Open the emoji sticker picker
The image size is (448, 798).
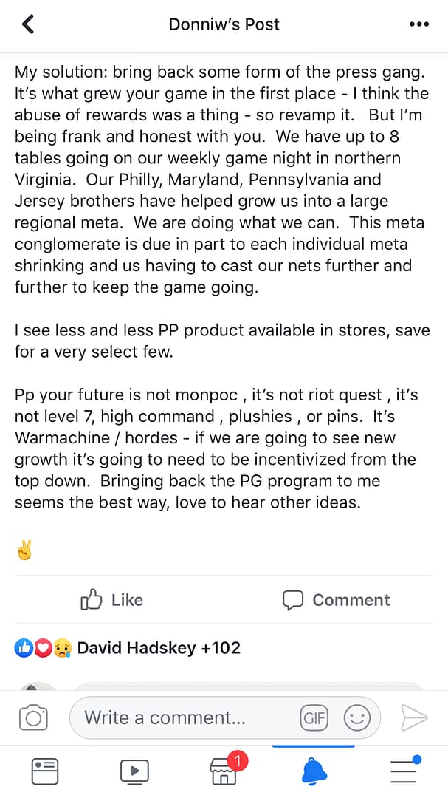pyautogui.click(x=357, y=717)
